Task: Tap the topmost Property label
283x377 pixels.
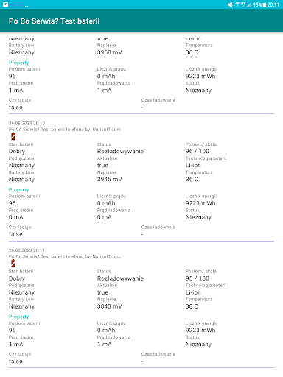Action: point(18,63)
